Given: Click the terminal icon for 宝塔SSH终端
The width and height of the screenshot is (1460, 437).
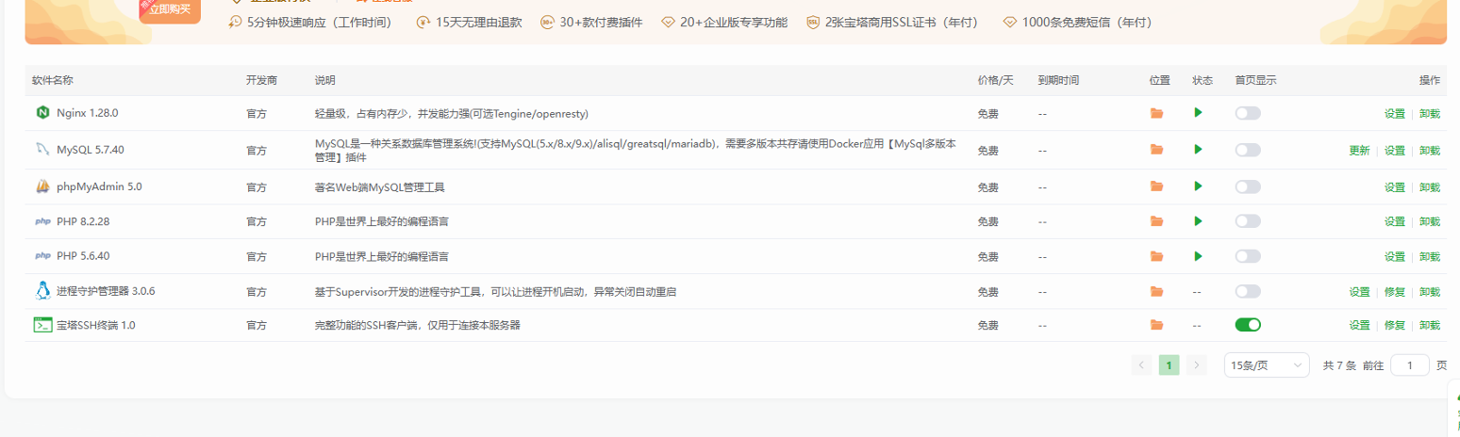Looking at the screenshot, I should 42,325.
